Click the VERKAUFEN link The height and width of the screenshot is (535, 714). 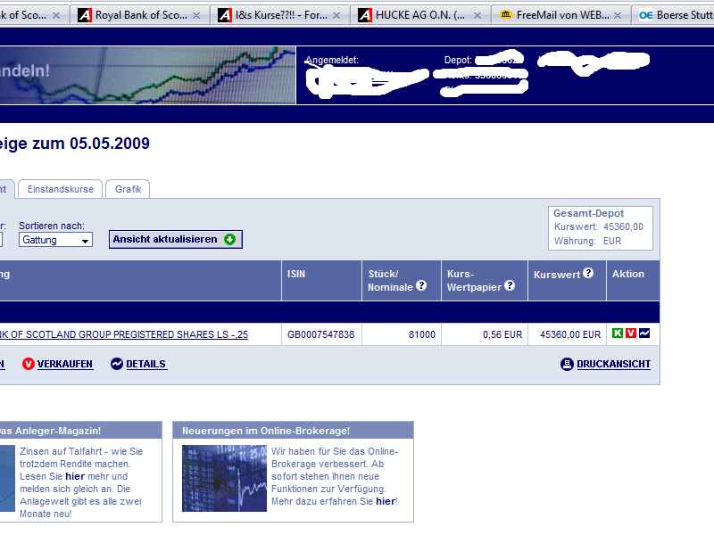pos(65,364)
